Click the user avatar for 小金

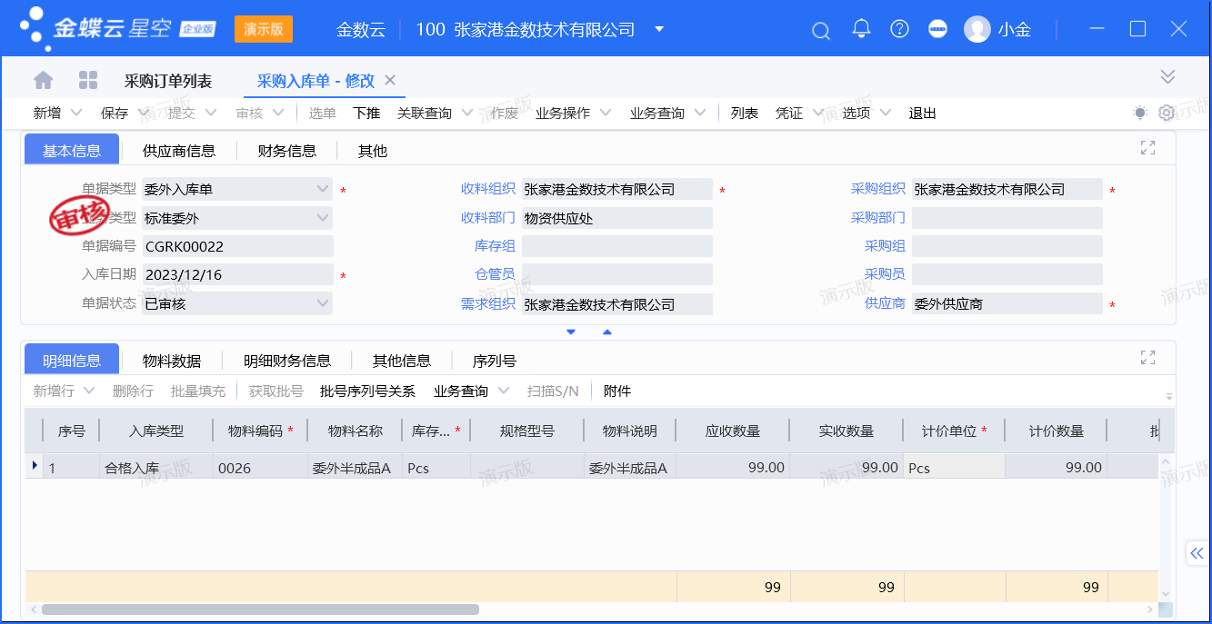(977, 29)
